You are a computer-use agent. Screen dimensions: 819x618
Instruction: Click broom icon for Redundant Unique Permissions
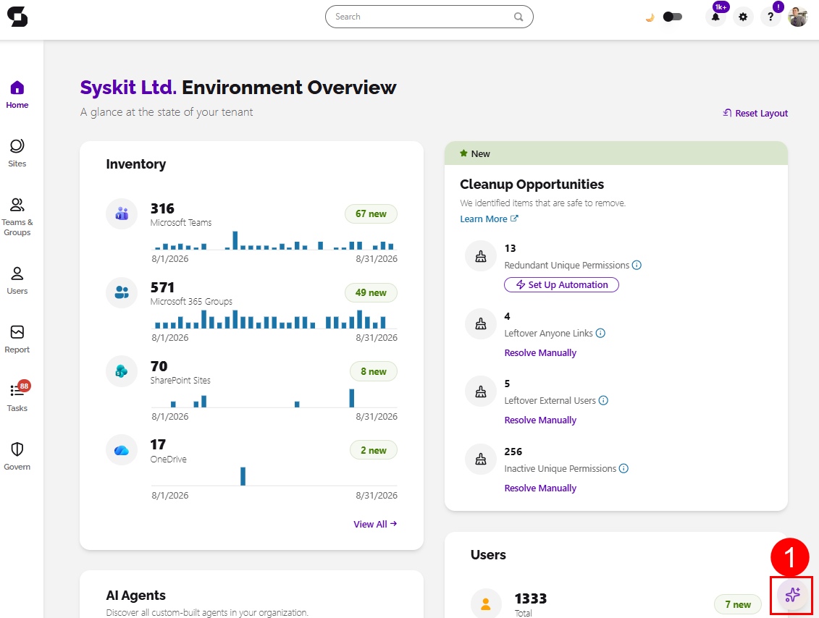pyautogui.click(x=481, y=255)
